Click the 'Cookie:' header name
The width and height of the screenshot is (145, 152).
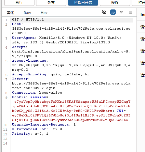pos(20,97)
